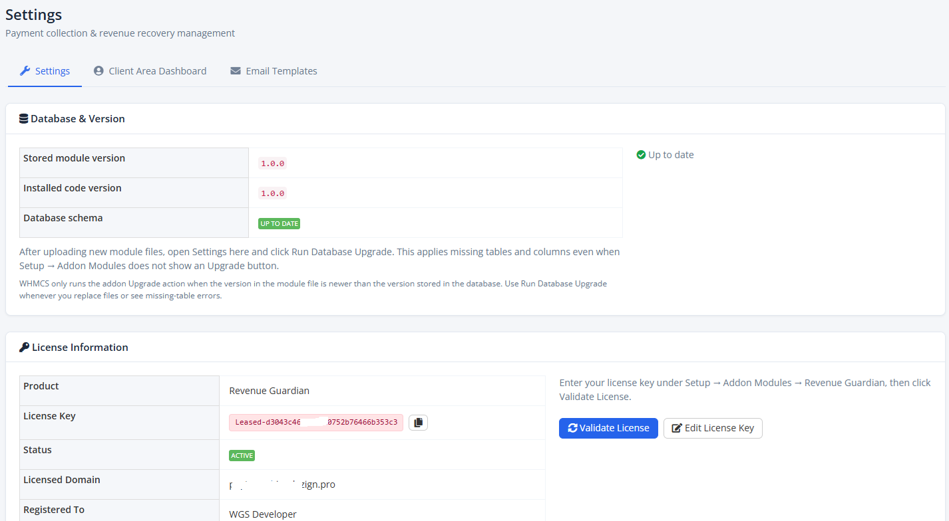Screen dimensions: 949x521
Task: Click the installed code version value 1.0.0
Action: coord(272,193)
